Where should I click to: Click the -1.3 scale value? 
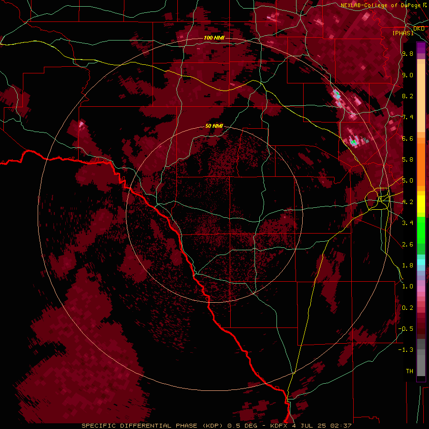click(x=406, y=350)
